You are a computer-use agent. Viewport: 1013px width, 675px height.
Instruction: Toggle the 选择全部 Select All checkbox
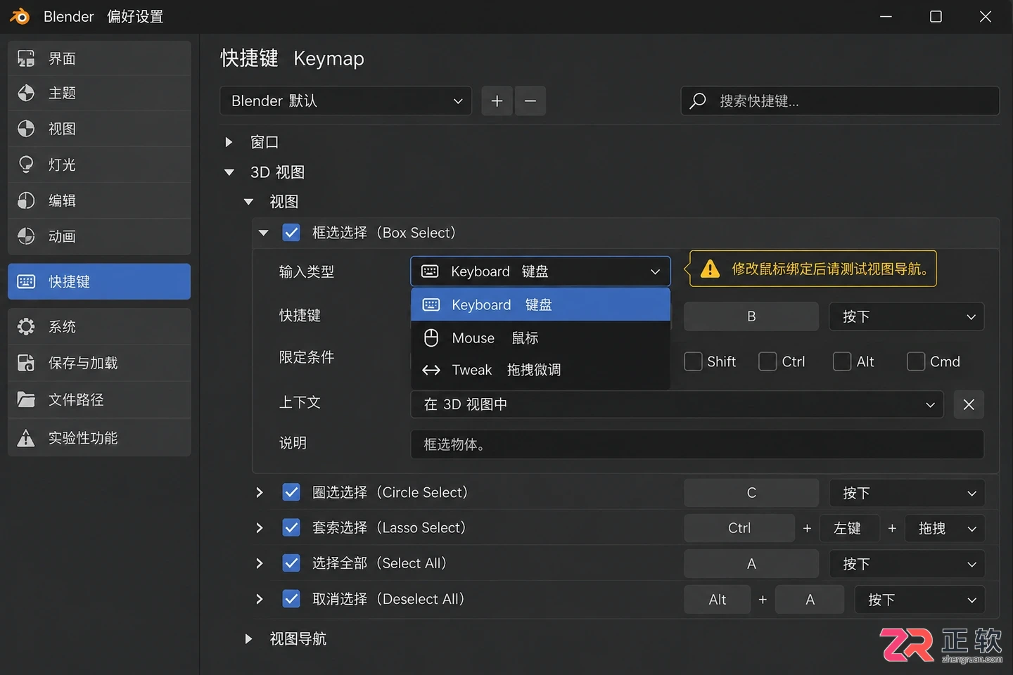[x=291, y=563]
